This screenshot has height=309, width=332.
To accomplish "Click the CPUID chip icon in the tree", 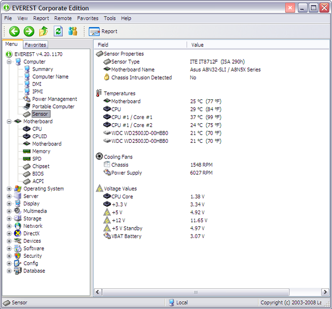I will [x=26, y=137].
